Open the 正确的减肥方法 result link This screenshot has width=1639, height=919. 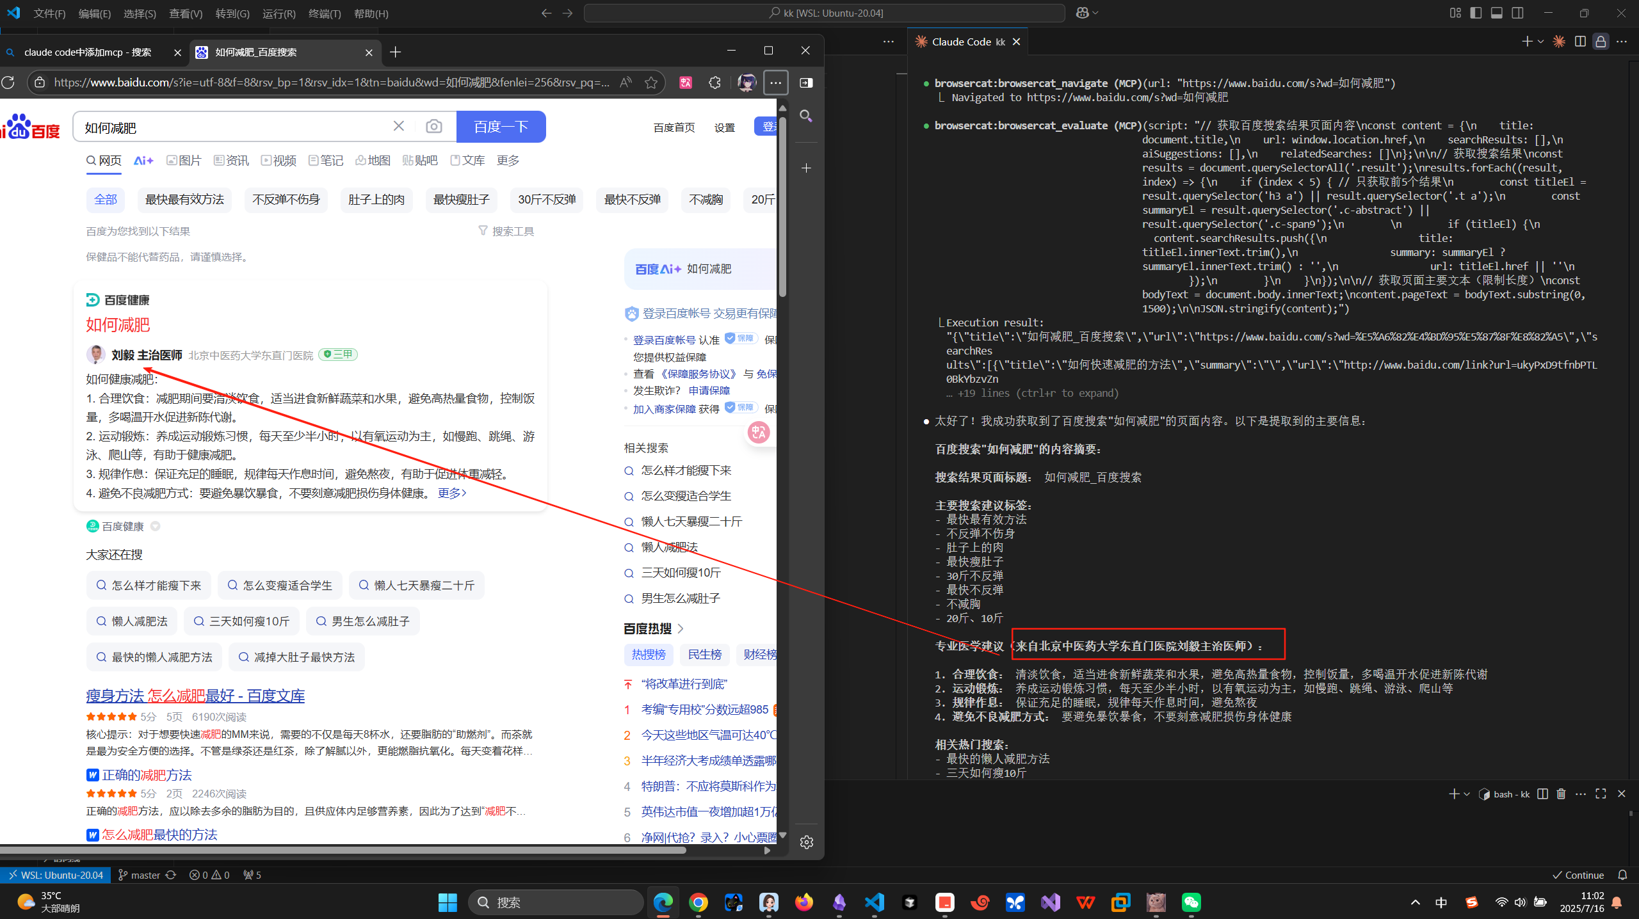point(147,775)
